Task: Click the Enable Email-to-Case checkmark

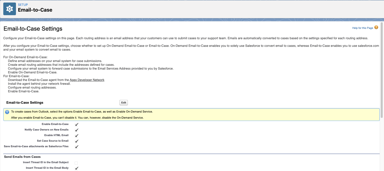Action: (76, 124)
